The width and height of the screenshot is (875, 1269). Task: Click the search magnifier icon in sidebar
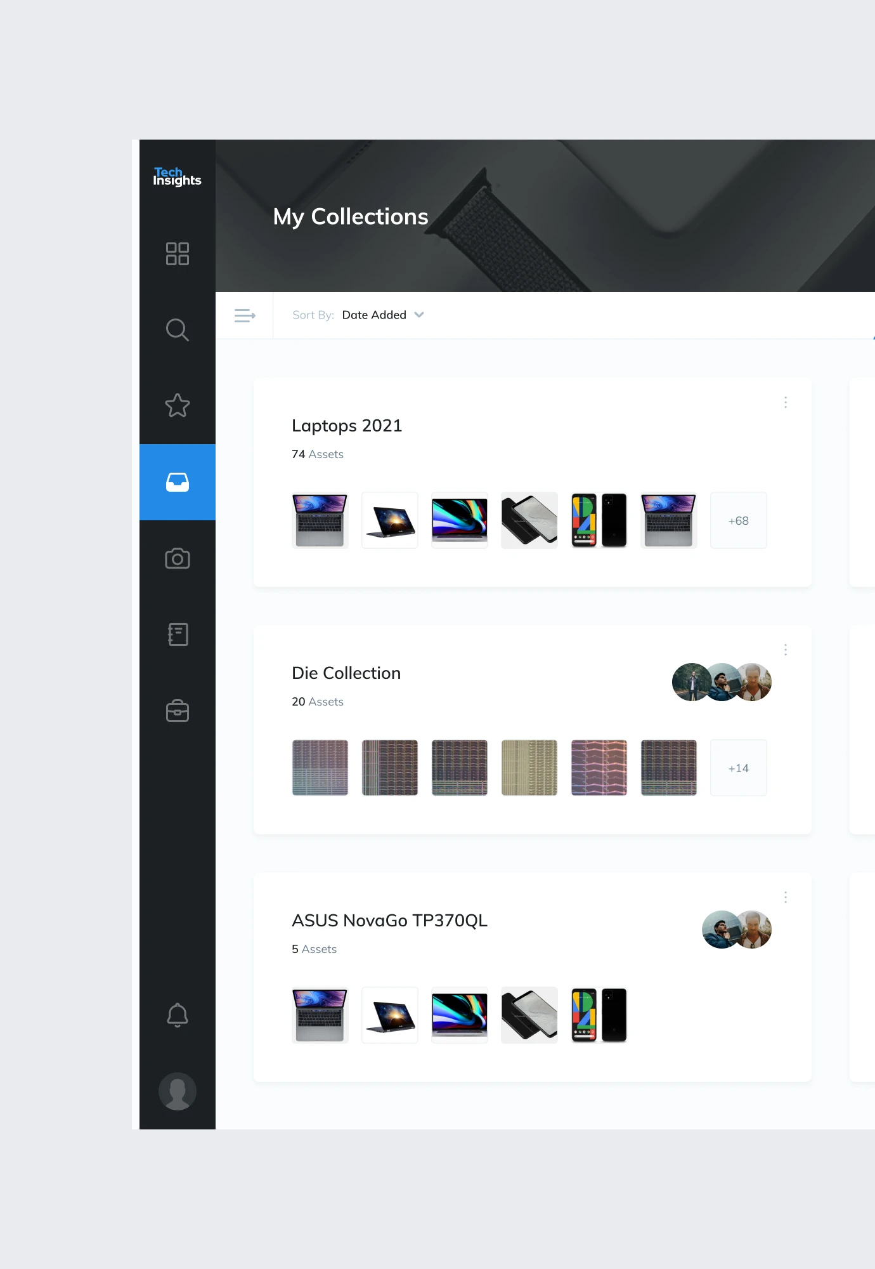(177, 330)
